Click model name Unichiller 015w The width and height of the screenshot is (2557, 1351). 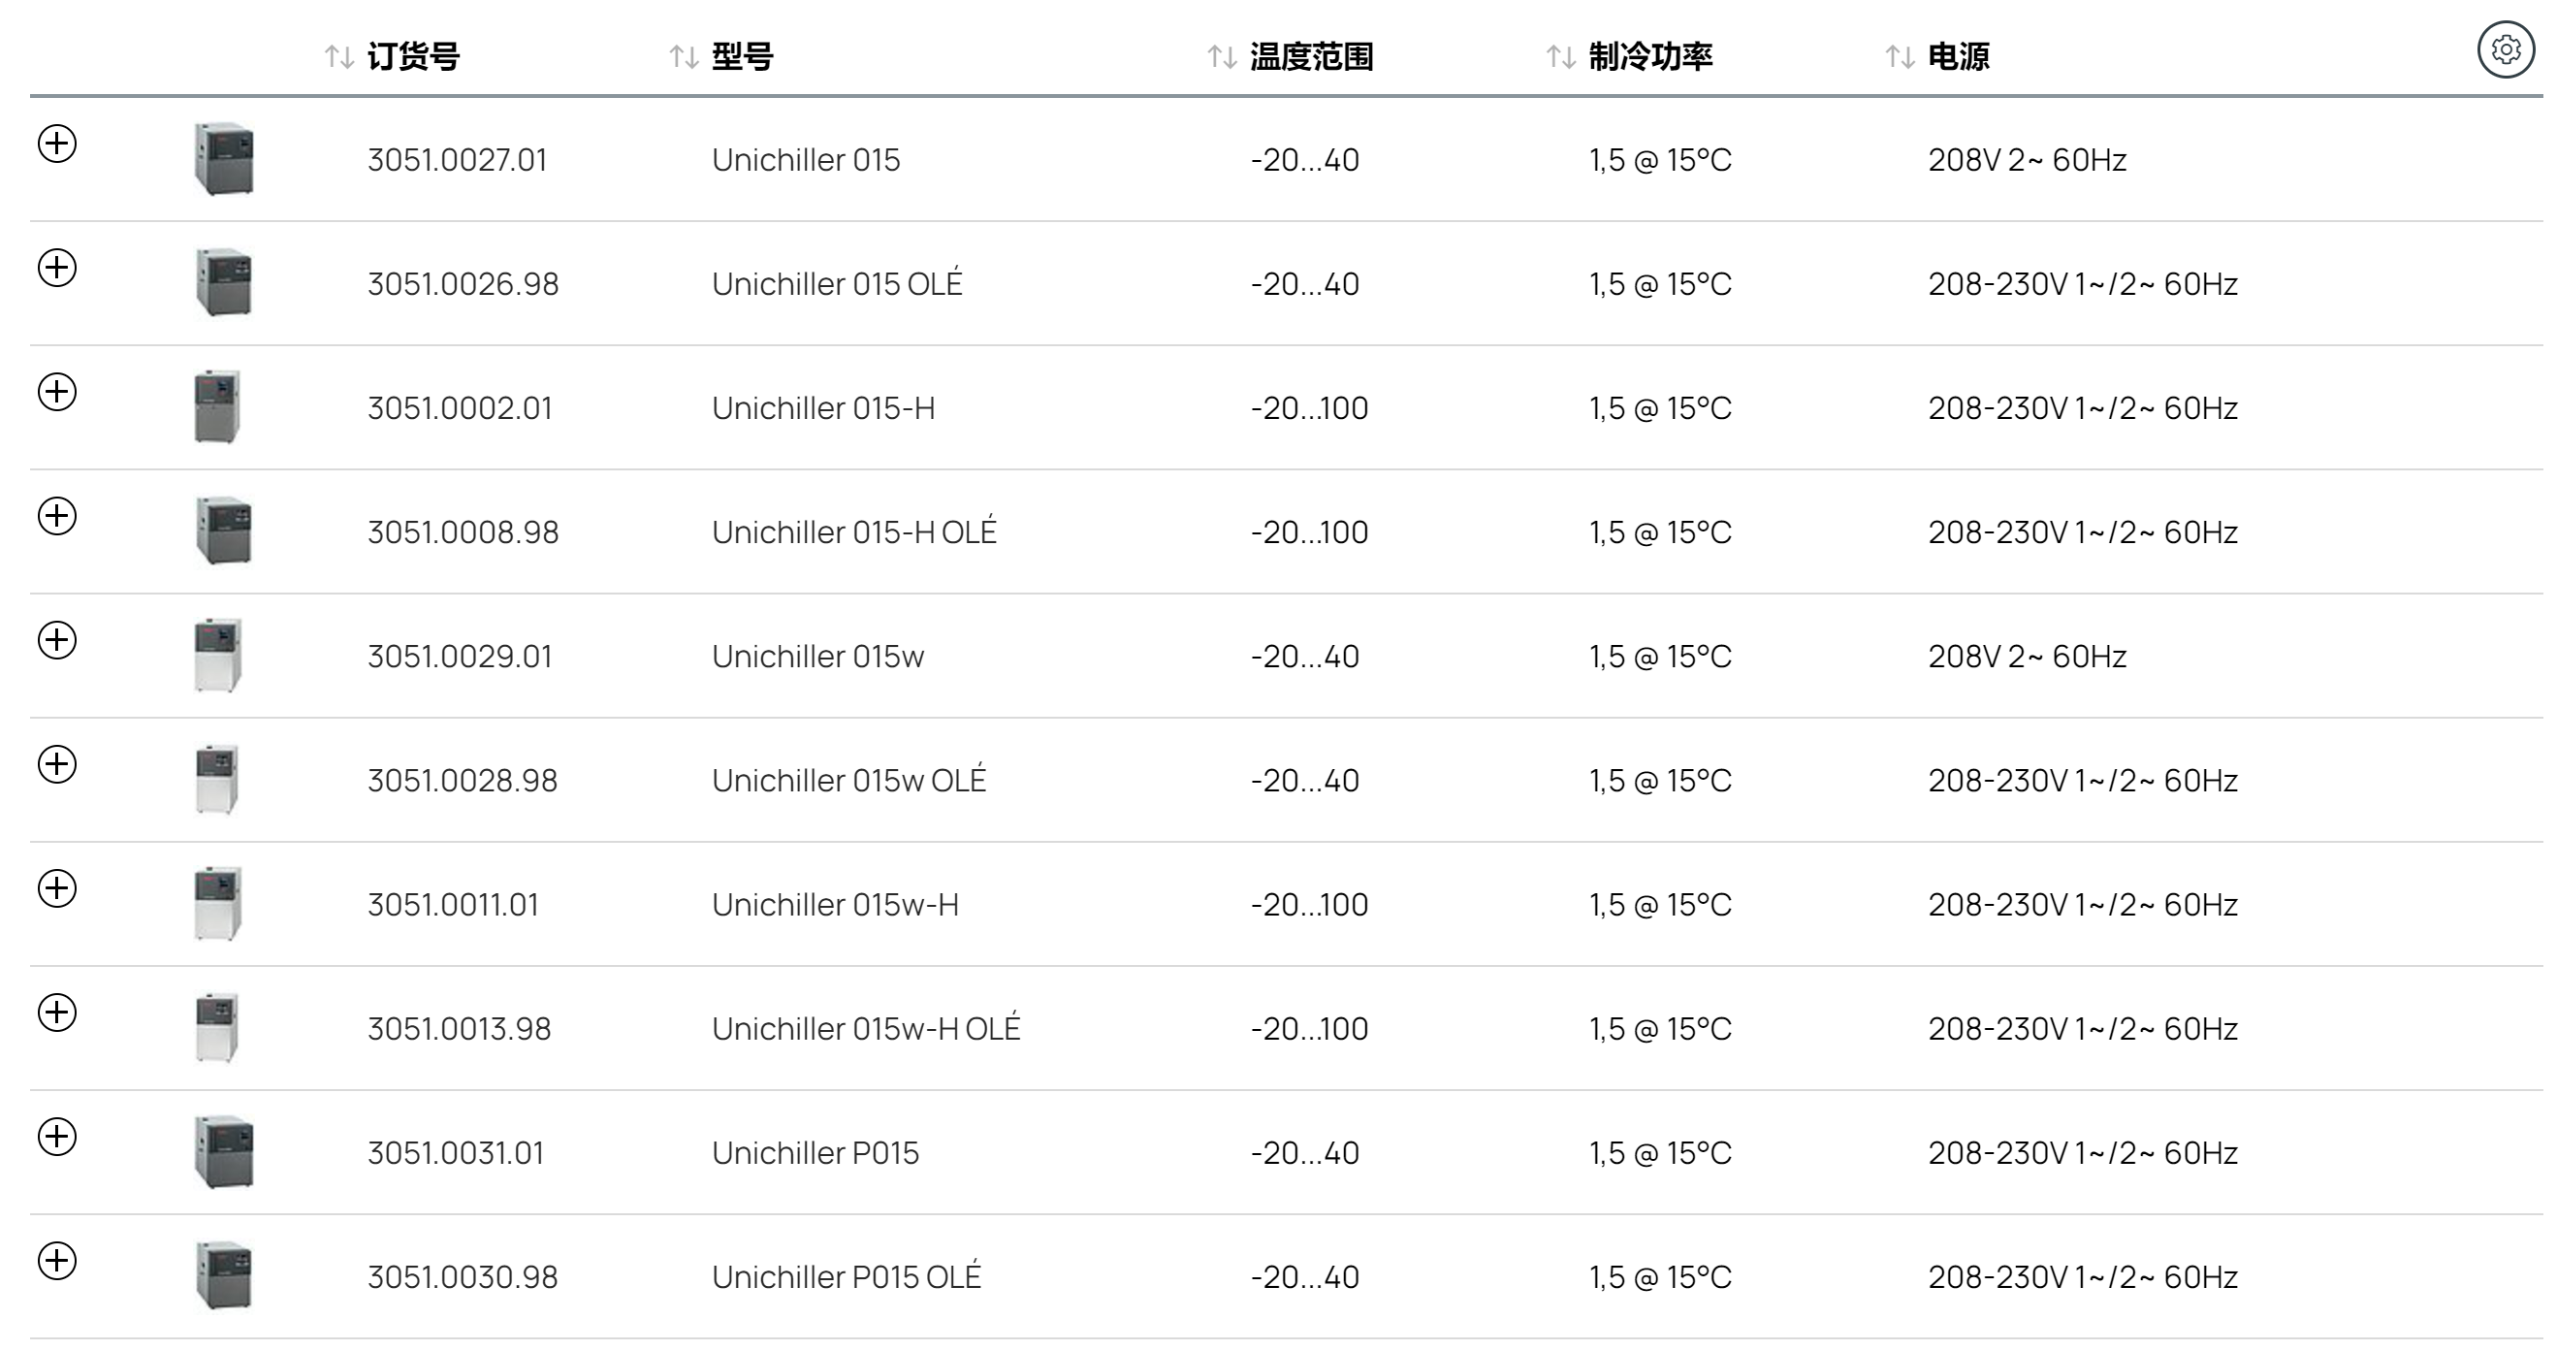tap(818, 657)
